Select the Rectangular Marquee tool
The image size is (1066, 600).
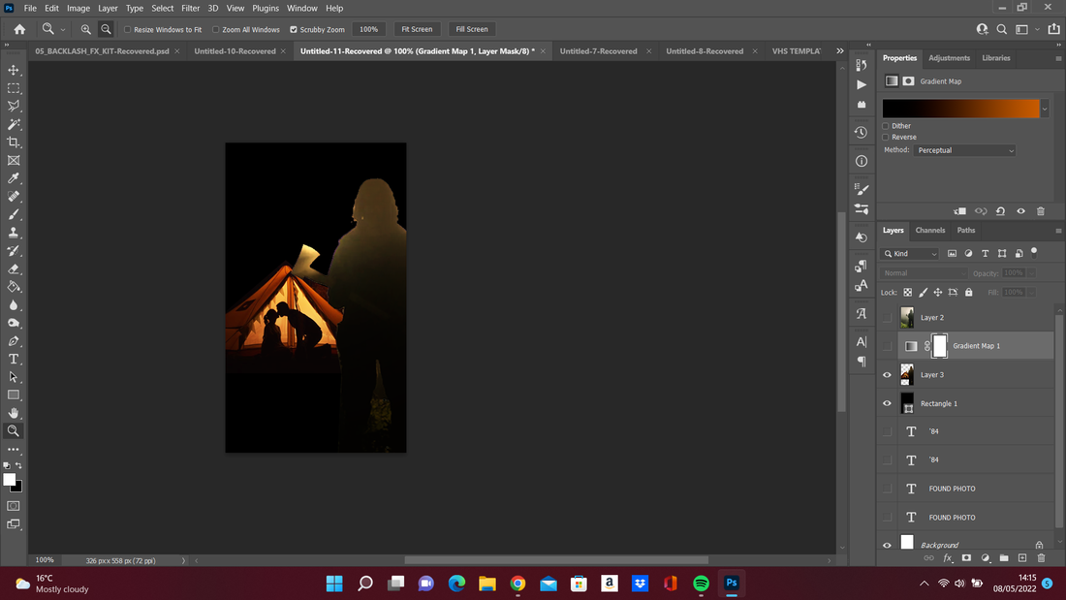(x=14, y=88)
